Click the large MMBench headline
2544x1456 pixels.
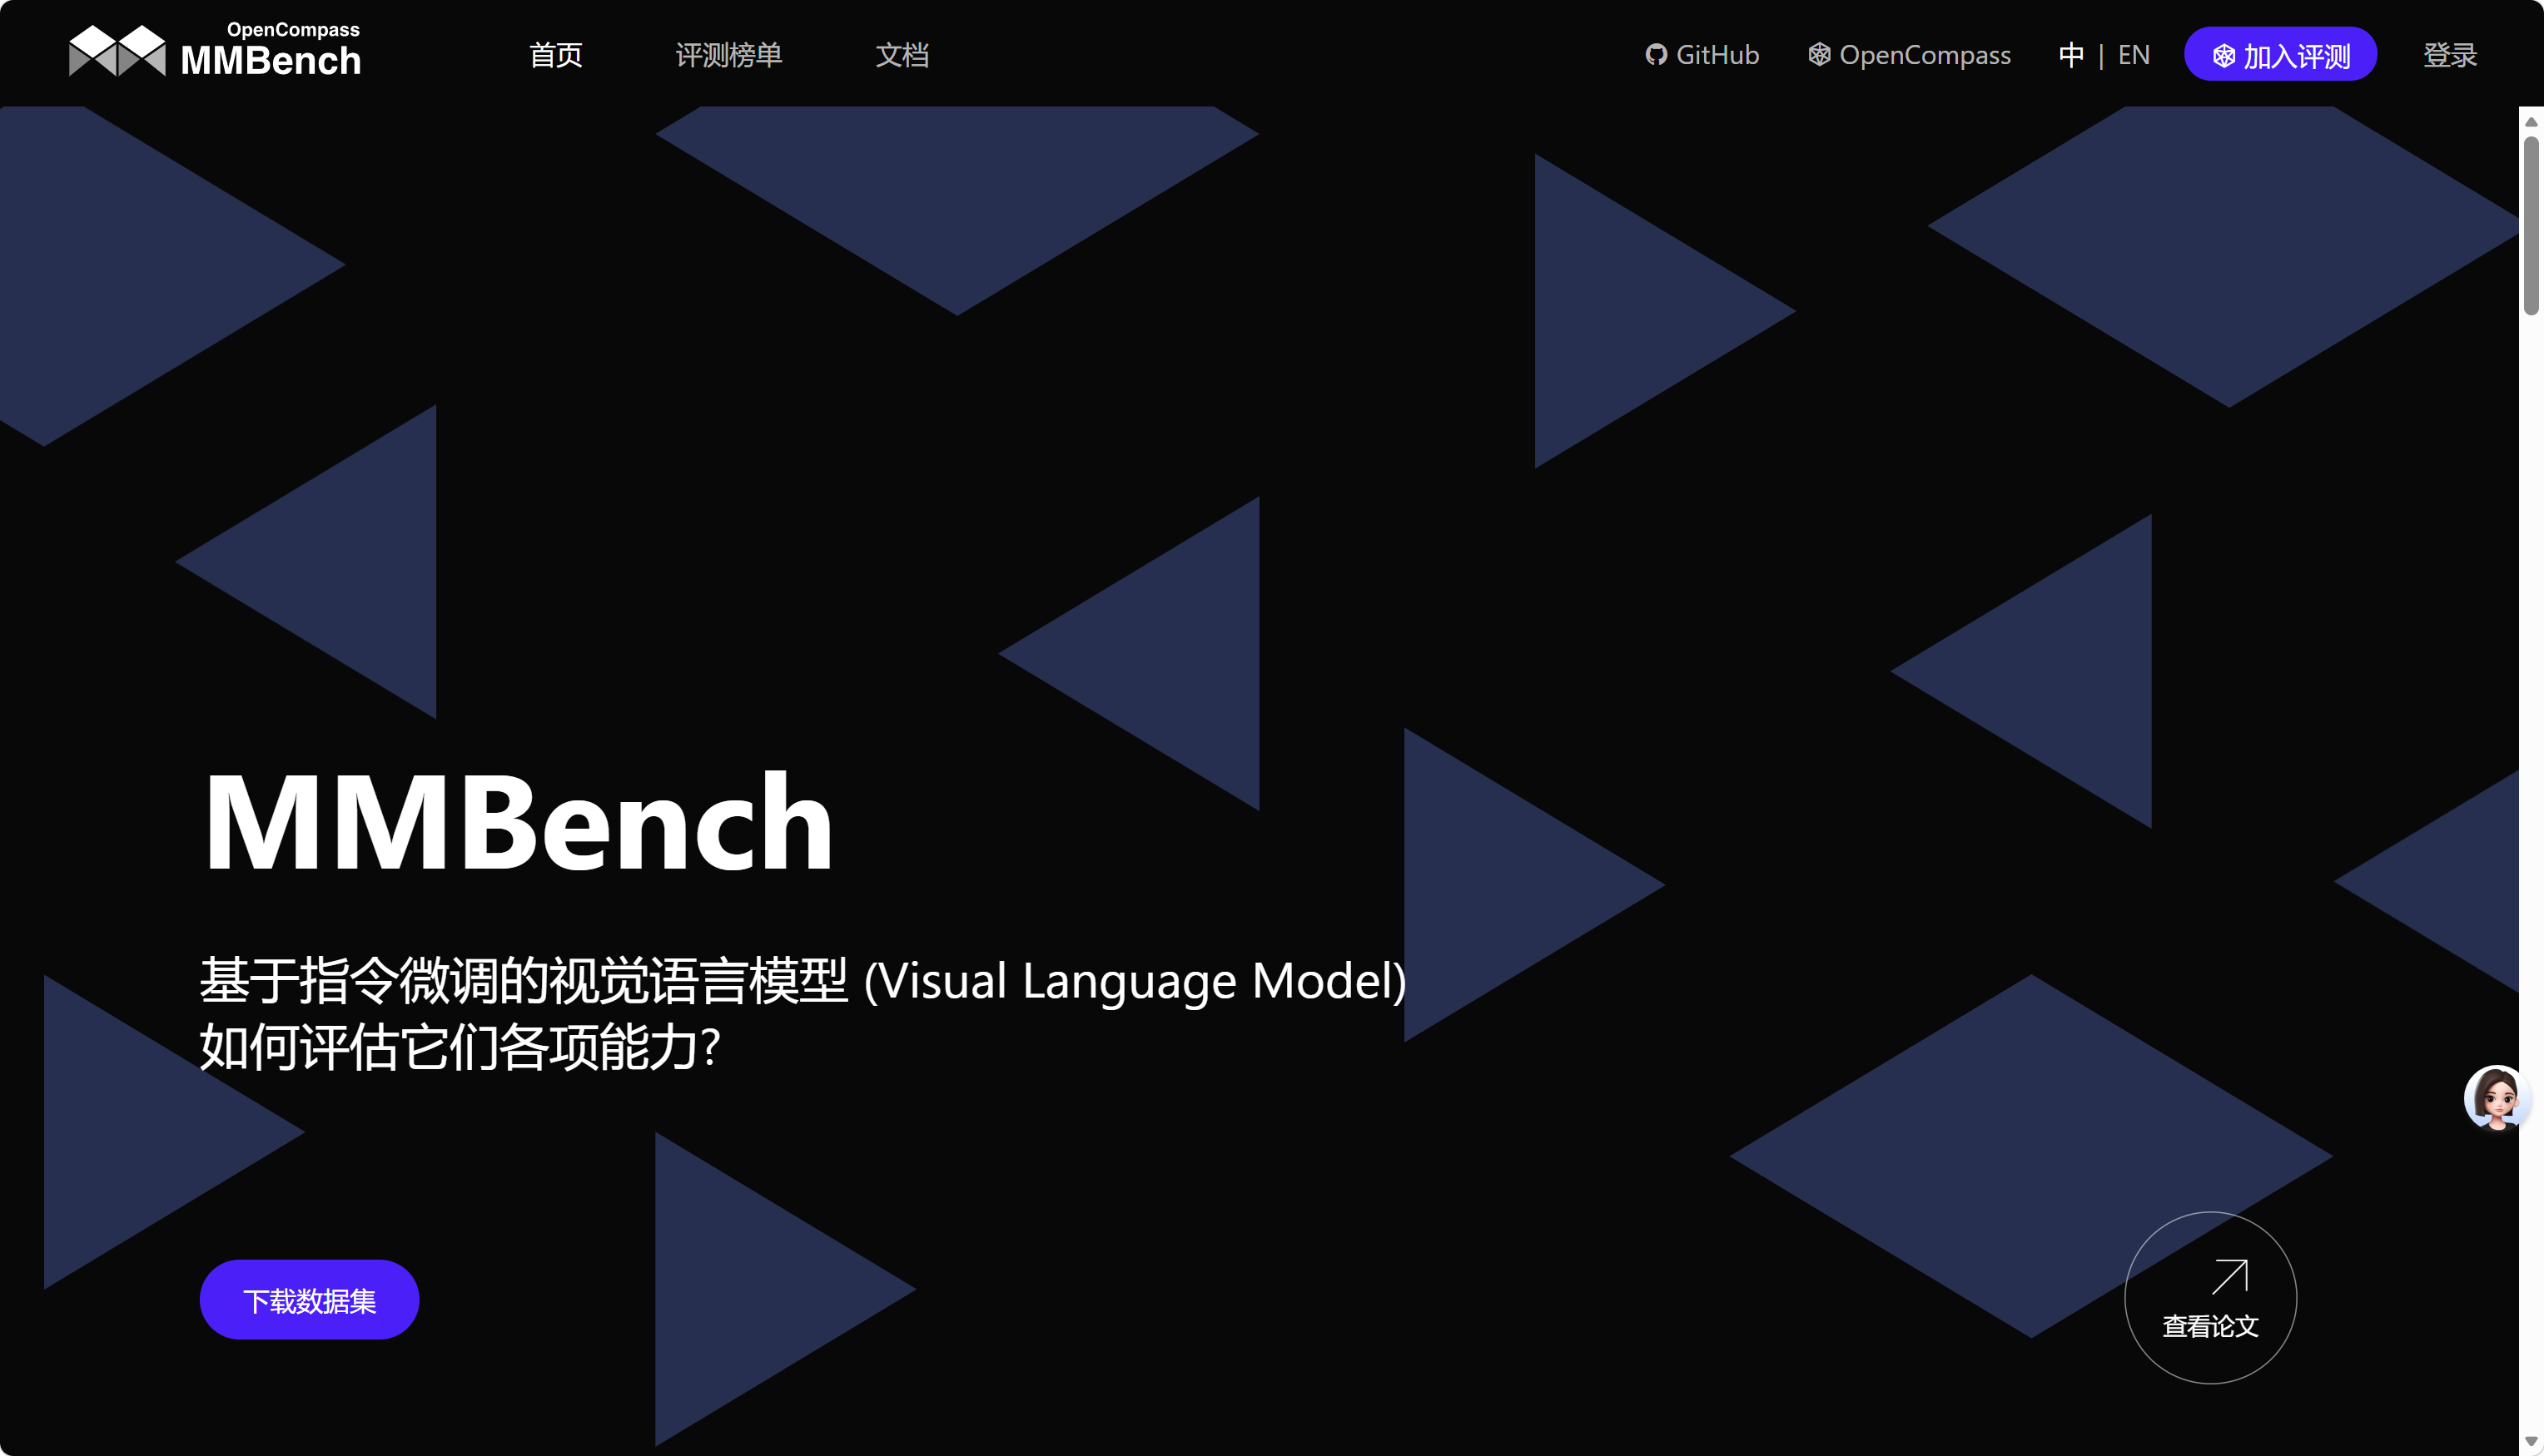[518, 823]
